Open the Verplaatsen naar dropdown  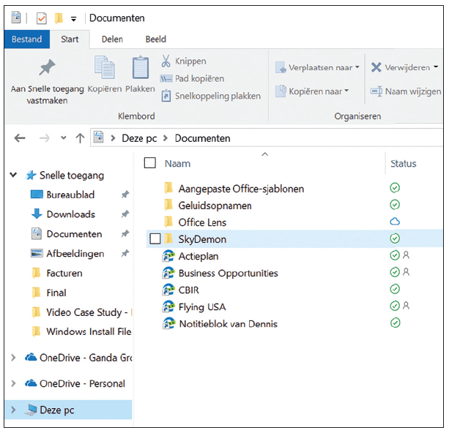[357, 67]
